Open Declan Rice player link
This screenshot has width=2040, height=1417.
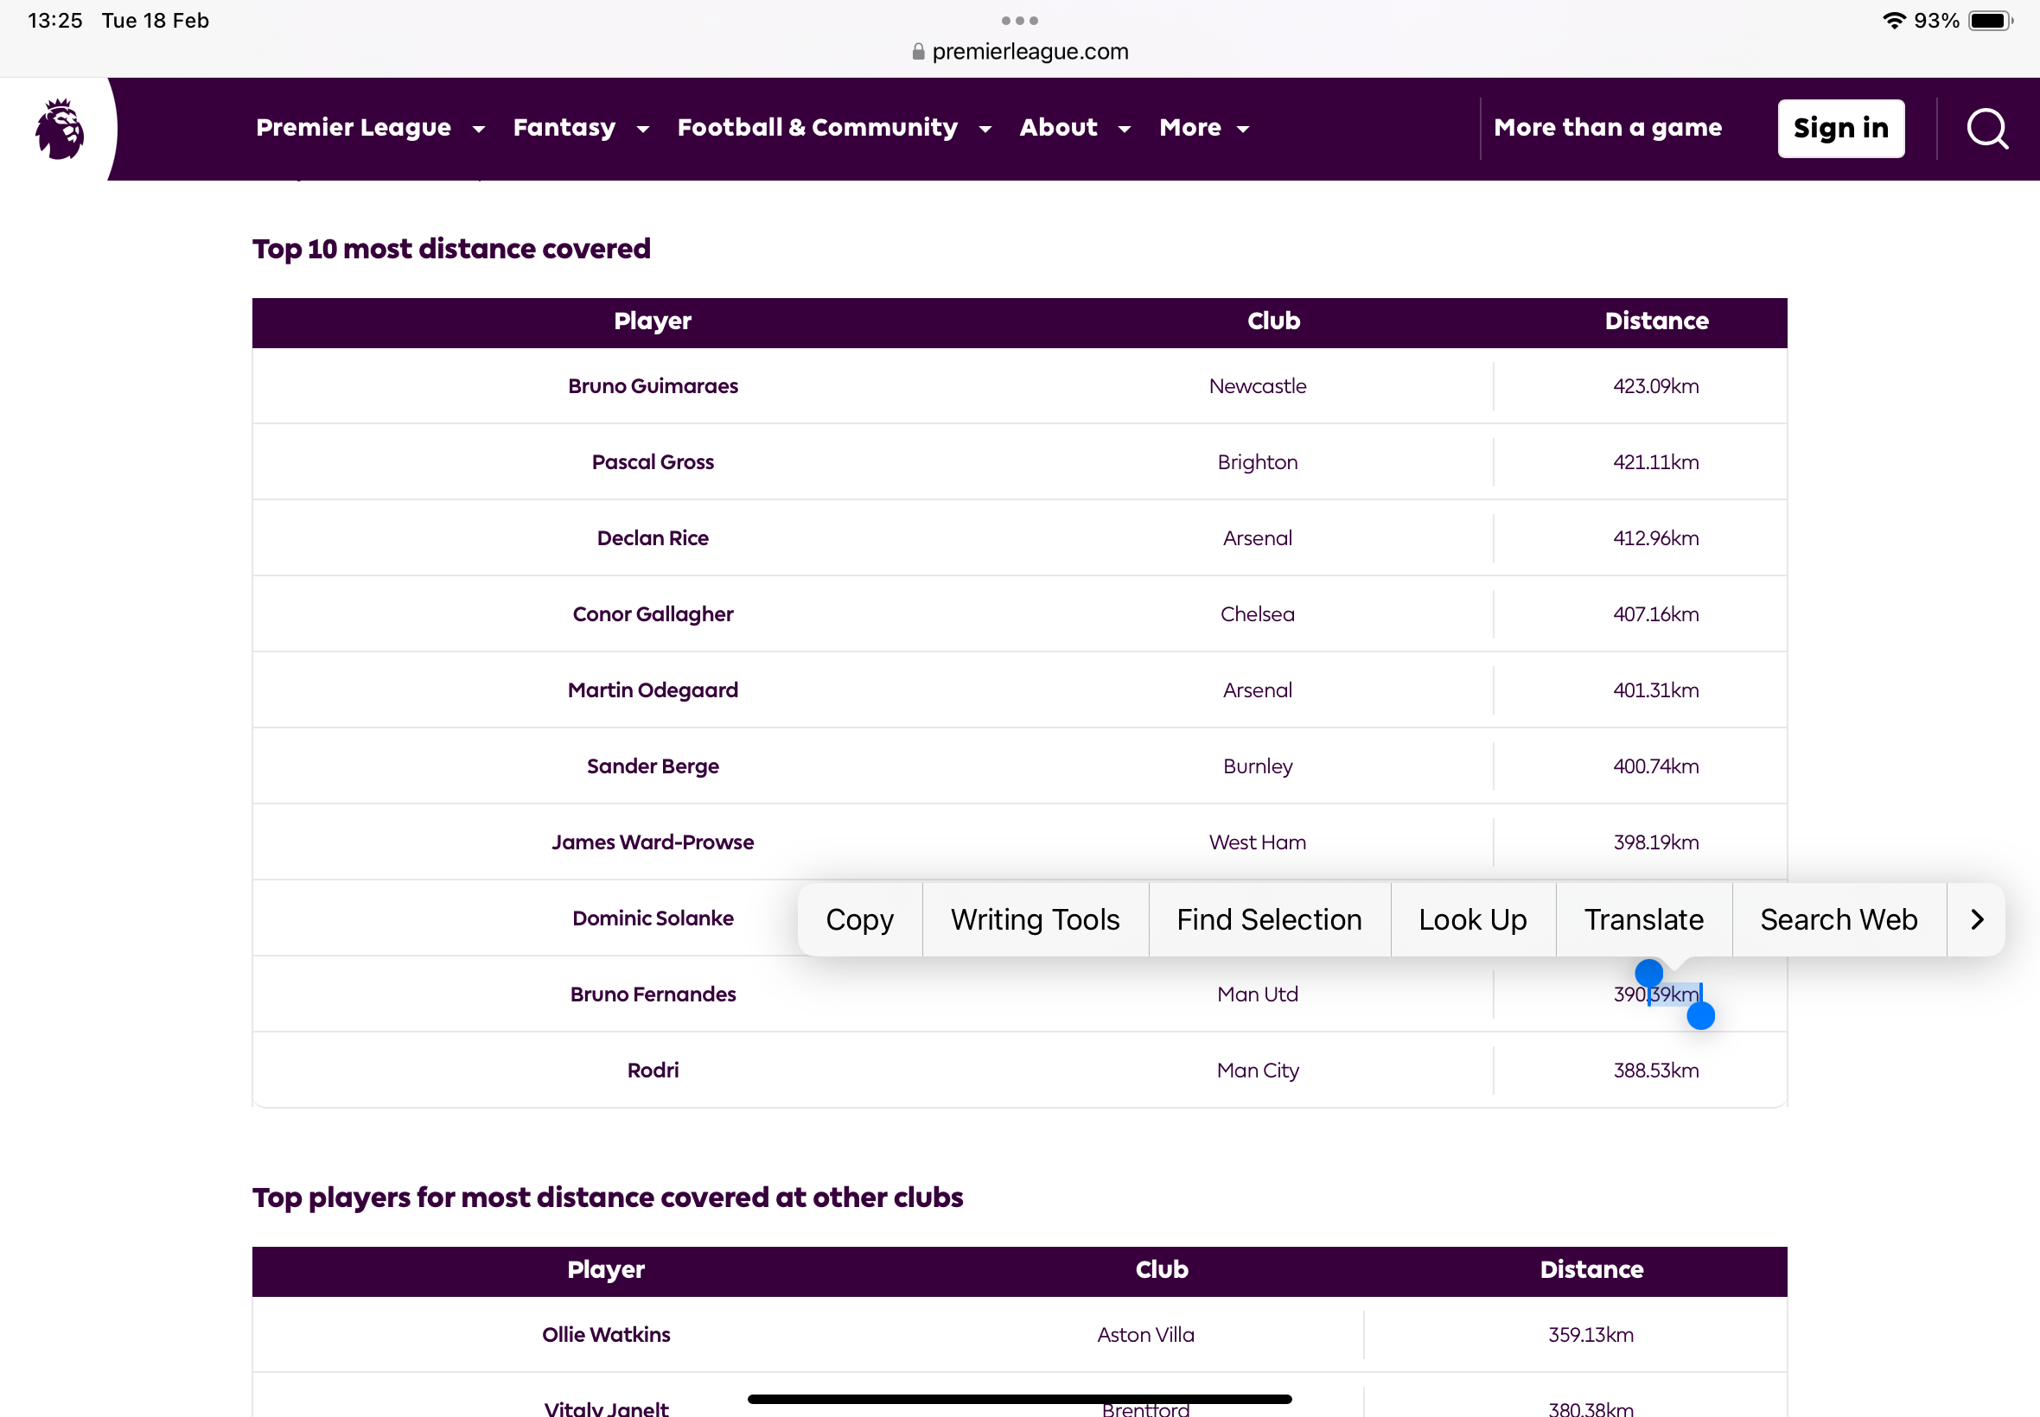pyautogui.click(x=653, y=538)
